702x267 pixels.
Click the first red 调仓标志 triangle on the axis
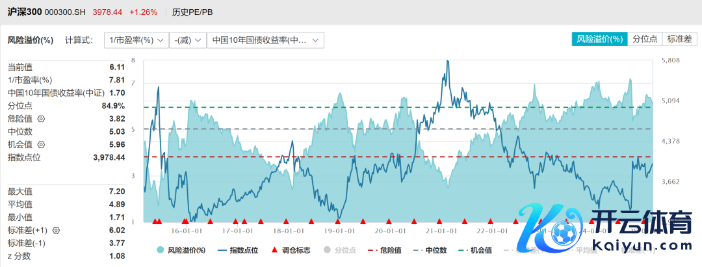click(154, 222)
